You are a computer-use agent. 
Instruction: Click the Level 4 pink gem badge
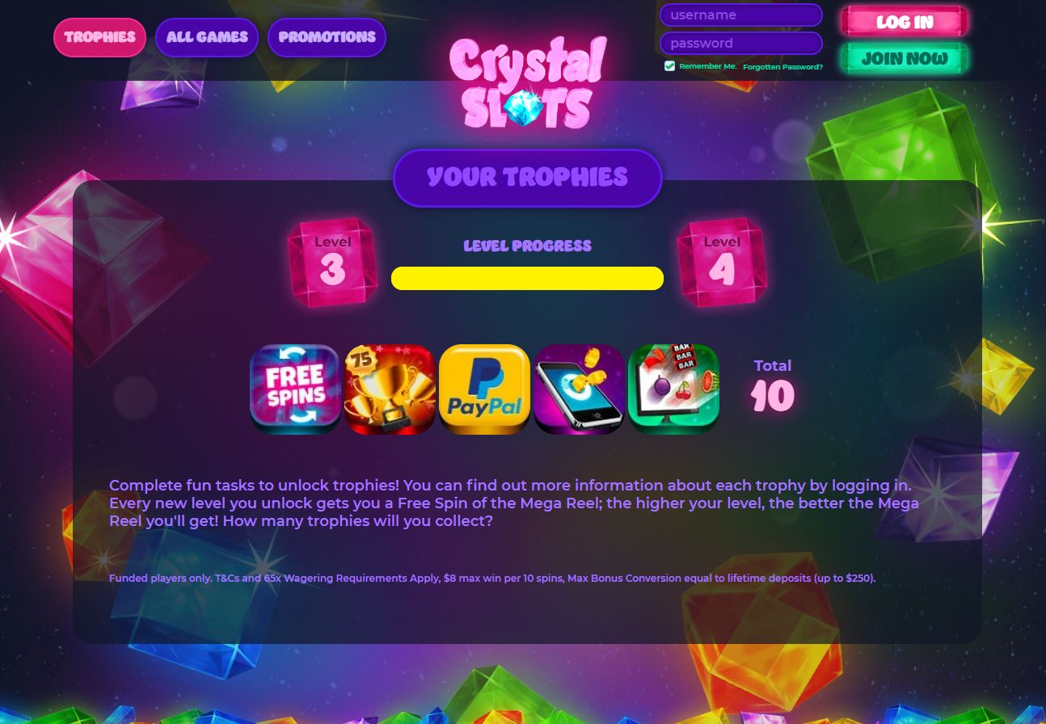pos(722,263)
